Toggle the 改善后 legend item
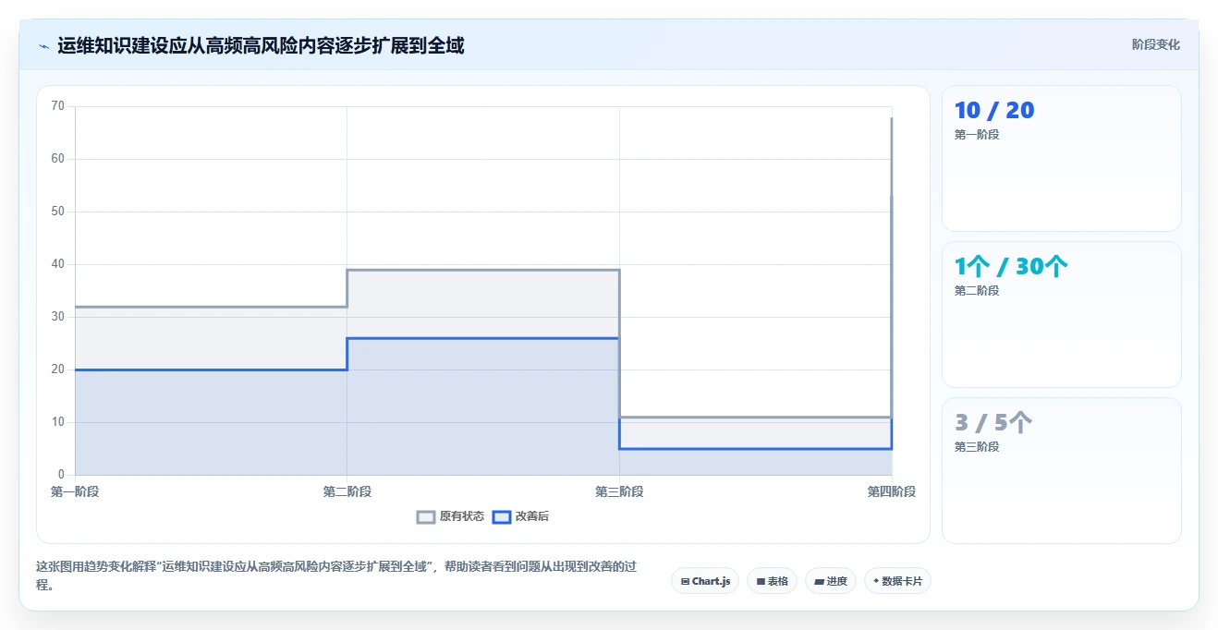Screen dimensions: 1218x630 point(520,516)
